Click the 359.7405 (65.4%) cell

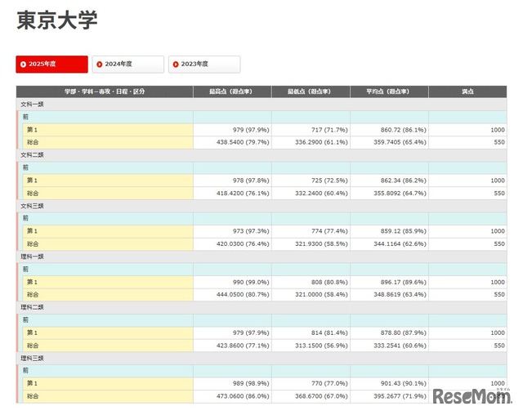pyautogui.click(x=389, y=142)
